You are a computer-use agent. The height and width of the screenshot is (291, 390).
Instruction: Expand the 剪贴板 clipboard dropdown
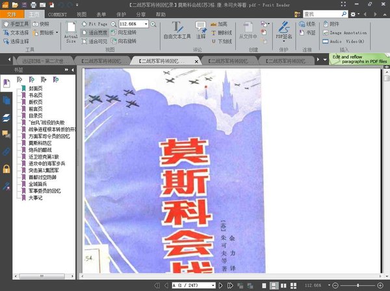click(x=57, y=32)
